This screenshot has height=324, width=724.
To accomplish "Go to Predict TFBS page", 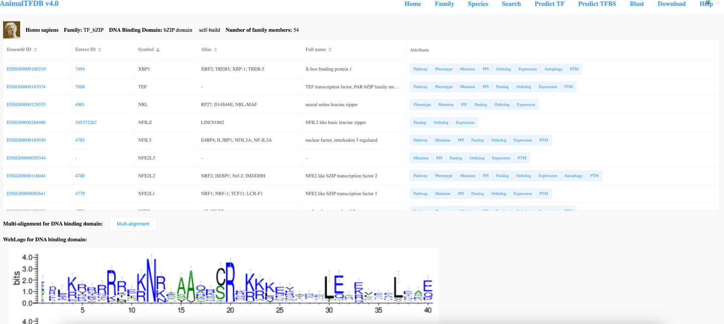I will [596, 4].
